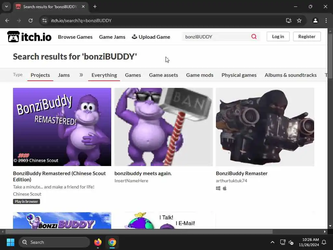Filter results by Physical games
This screenshot has height=250, width=333.
click(239, 75)
